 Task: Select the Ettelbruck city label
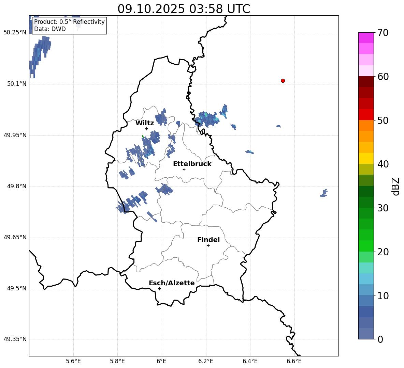[192, 164]
